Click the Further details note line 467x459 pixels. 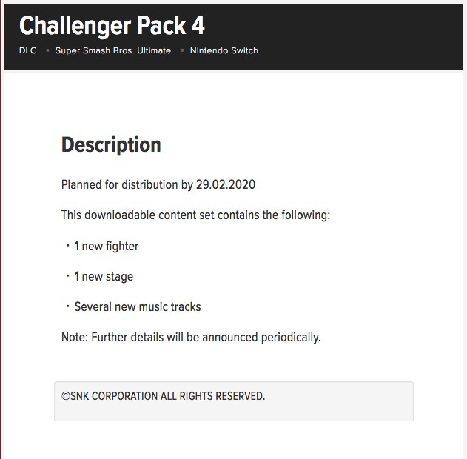coord(191,338)
